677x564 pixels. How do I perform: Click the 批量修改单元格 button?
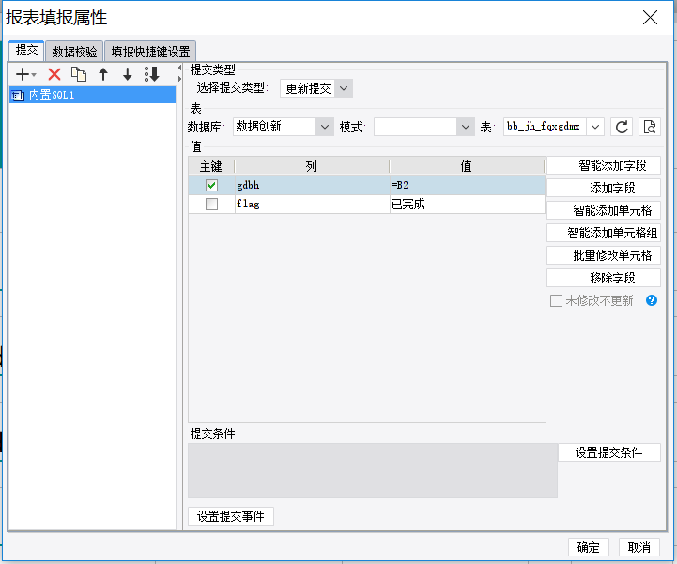[x=604, y=255]
